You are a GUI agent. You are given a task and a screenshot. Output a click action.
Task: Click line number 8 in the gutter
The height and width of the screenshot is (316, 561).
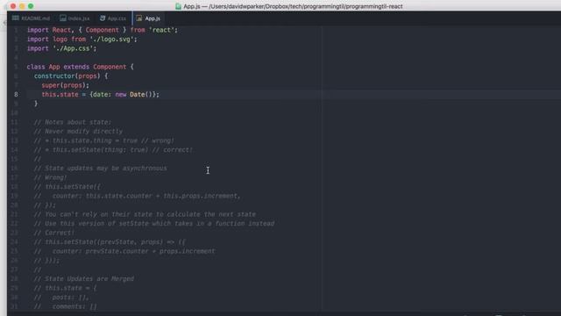point(16,94)
